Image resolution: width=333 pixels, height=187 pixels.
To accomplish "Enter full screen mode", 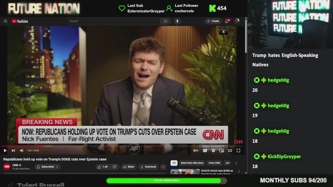I will pos(238,150).
